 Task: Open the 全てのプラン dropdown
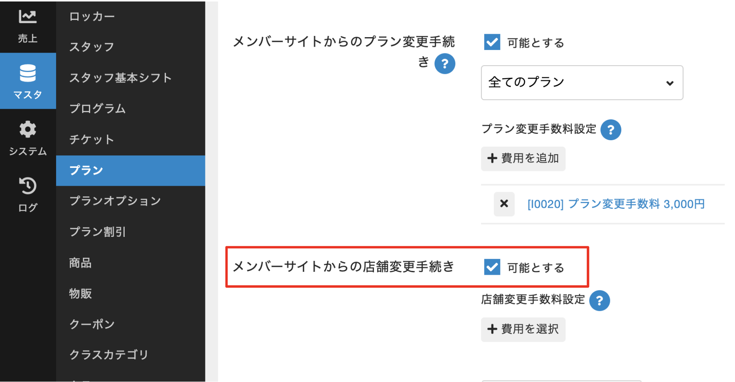[x=582, y=83]
